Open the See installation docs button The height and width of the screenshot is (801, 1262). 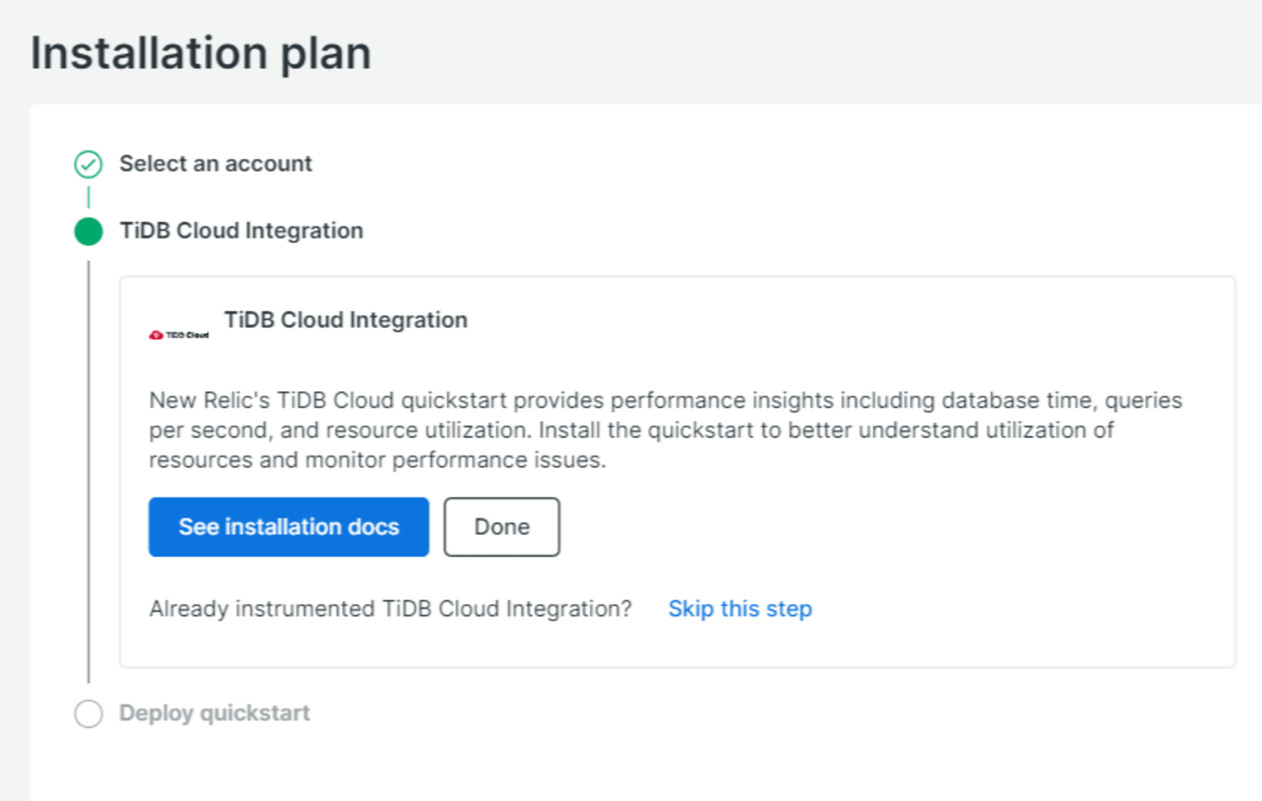[x=289, y=527]
